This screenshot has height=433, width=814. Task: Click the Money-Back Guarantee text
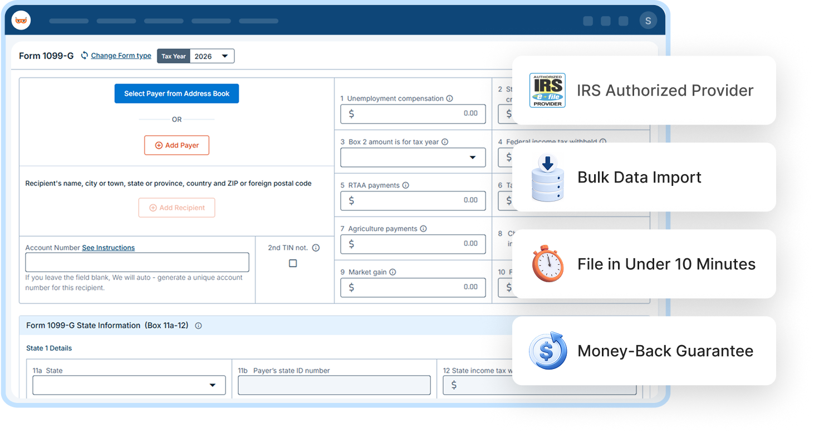tap(665, 351)
